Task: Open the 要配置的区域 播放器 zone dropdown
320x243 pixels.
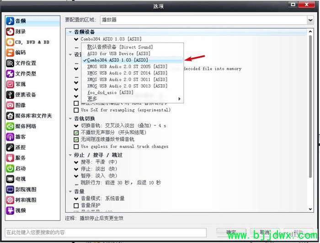Action: click(x=310, y=20)
